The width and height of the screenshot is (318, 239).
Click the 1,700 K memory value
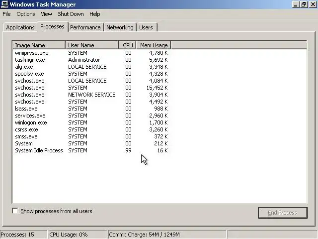click(x=159, y=122)
